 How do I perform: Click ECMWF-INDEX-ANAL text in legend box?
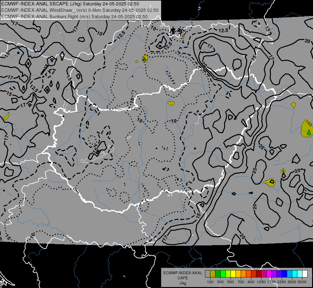[x=183, y=273]
